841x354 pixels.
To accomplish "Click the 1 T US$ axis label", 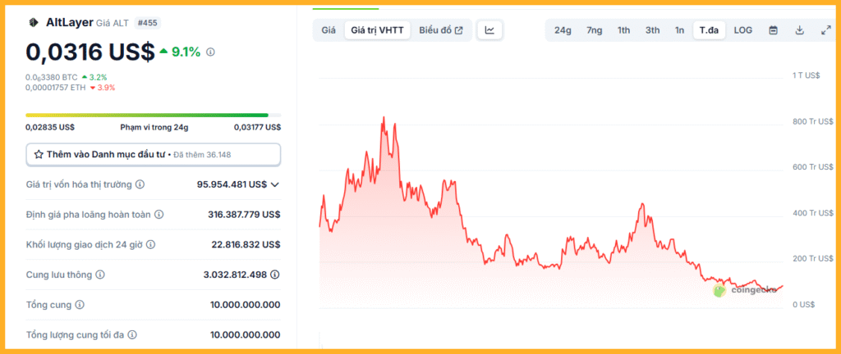I will 807,75.
